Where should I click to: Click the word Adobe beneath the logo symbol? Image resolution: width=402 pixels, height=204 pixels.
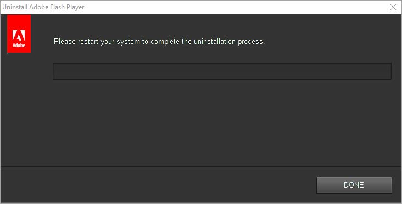click(x=19, y=46)
